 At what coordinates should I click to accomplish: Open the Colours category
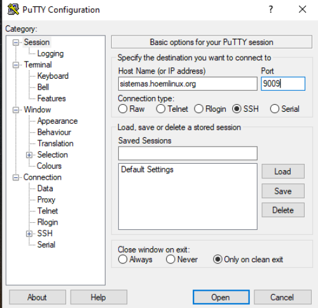click(x=49, y=166)
